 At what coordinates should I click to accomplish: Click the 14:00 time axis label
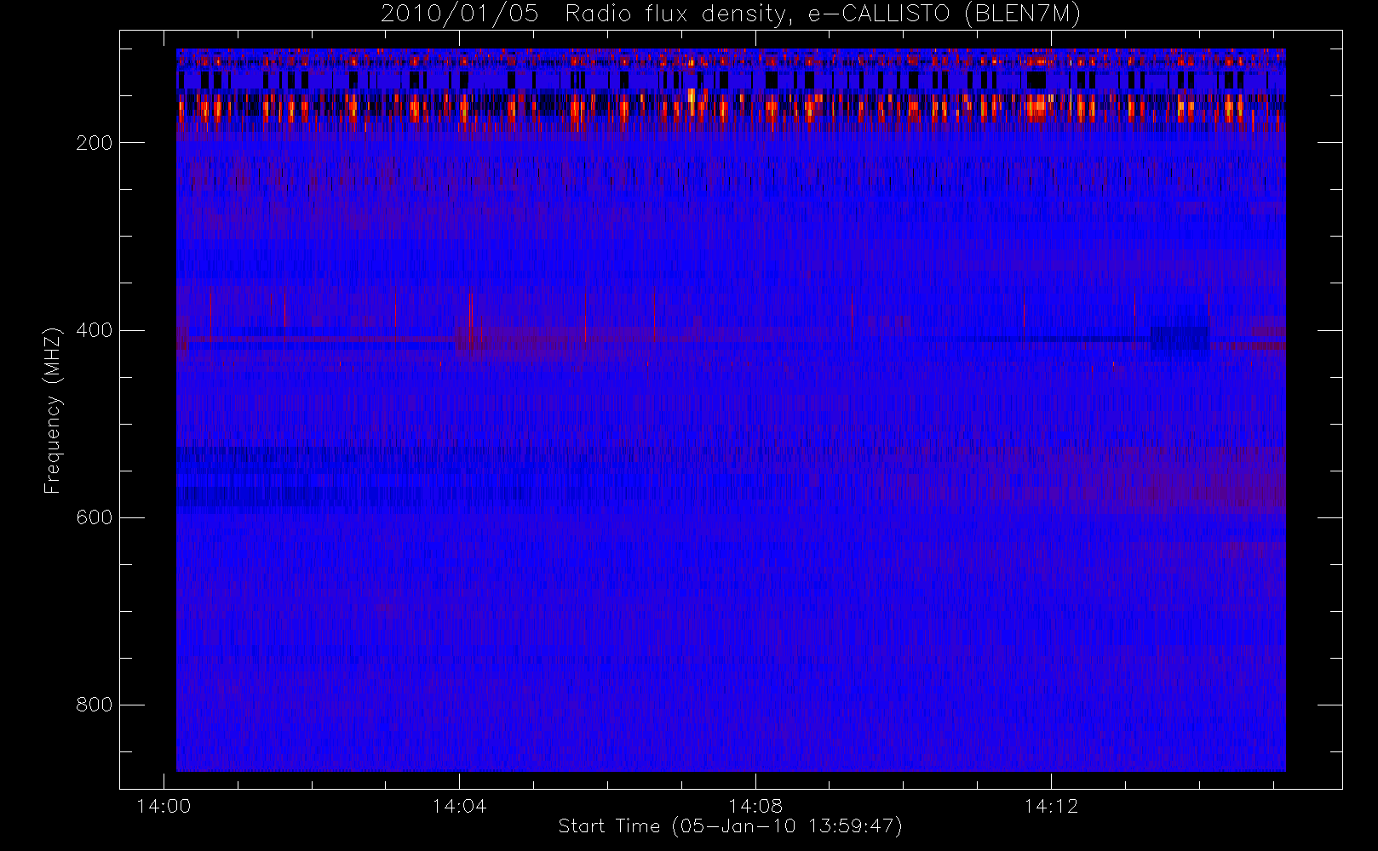point(164,806)
